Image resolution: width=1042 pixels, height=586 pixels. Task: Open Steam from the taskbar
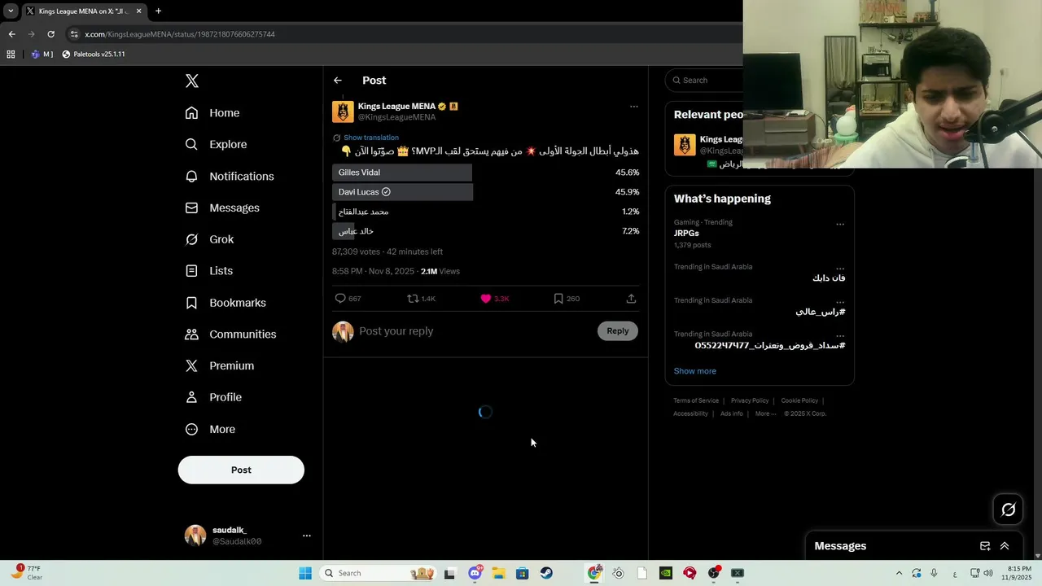(x=546, y=573)
